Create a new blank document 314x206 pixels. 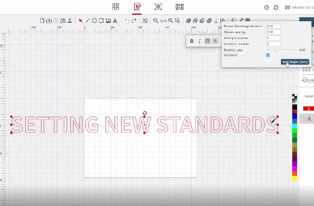coord(42,21)
